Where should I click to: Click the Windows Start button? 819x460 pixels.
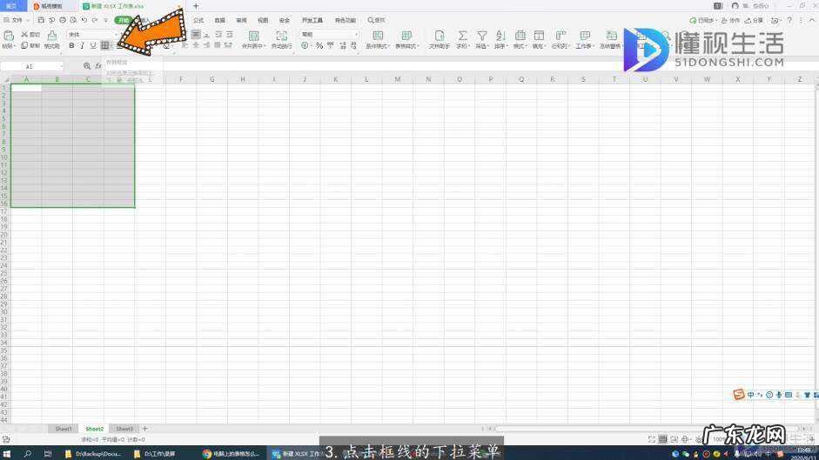tap(7, 453)
